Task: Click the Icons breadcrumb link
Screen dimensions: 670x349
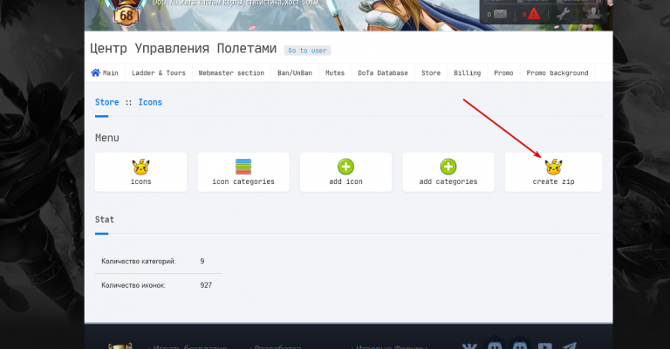Action: coord(150,102)
